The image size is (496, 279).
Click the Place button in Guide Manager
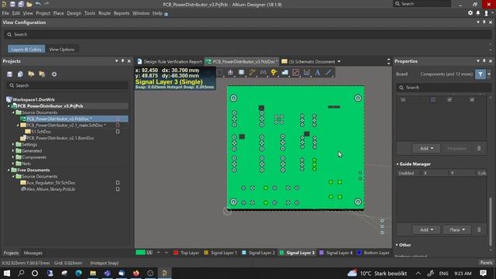pos(457,229)
